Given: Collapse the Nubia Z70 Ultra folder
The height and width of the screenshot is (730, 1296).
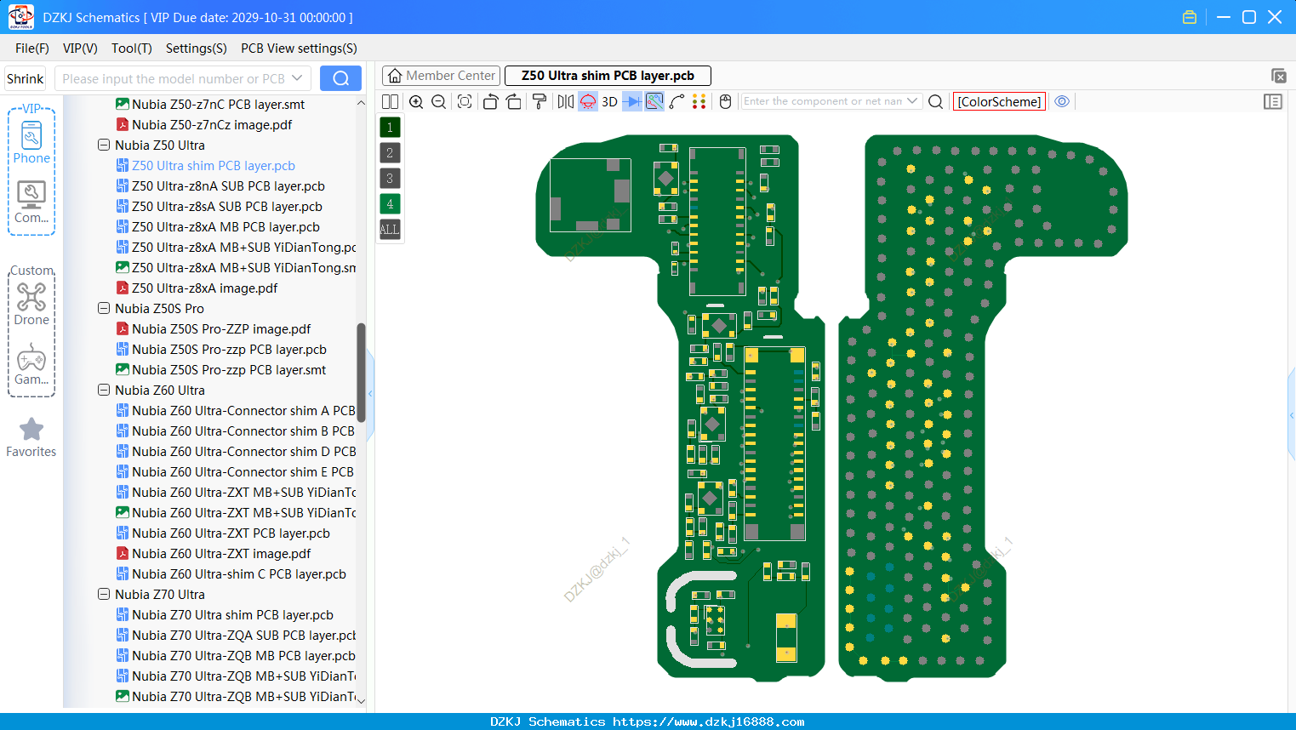Looking at the screenshot, I should point(104,595).
